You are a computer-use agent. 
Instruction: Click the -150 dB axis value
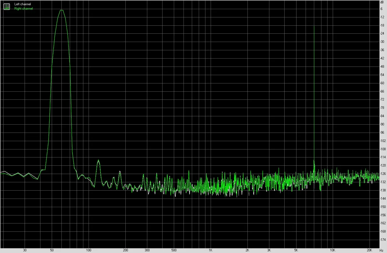coord(383,207)
